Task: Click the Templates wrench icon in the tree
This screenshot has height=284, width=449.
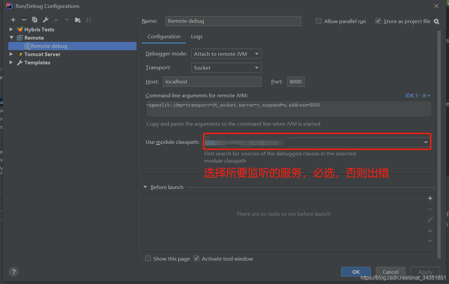Action: point(20,62)
